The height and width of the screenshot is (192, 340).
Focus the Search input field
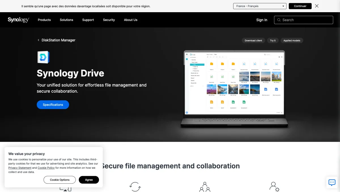[x=303, y=20]
